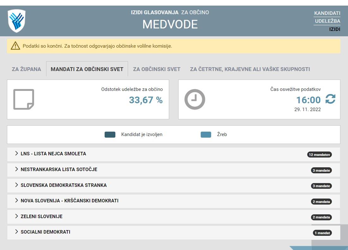Screen dimensions: 348x250
Task: Click '3 mandate' badge for Nestrankarska lista Sotočje
Action: [x=321, y=170]
